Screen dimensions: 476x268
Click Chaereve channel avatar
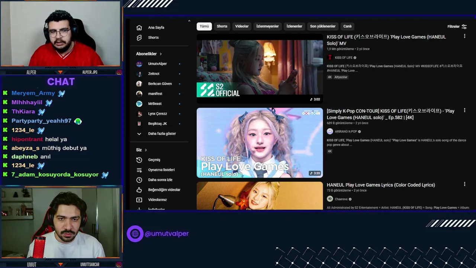tap(329, 199)
